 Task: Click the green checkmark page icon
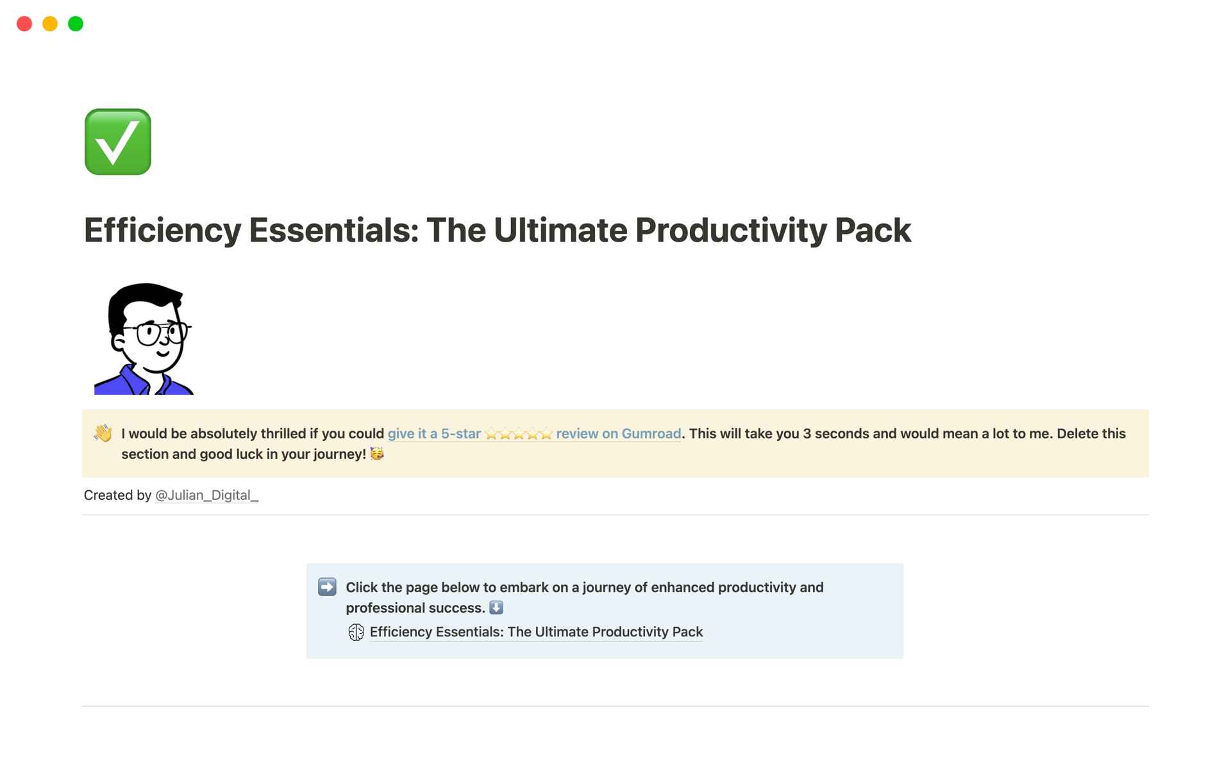117,142
